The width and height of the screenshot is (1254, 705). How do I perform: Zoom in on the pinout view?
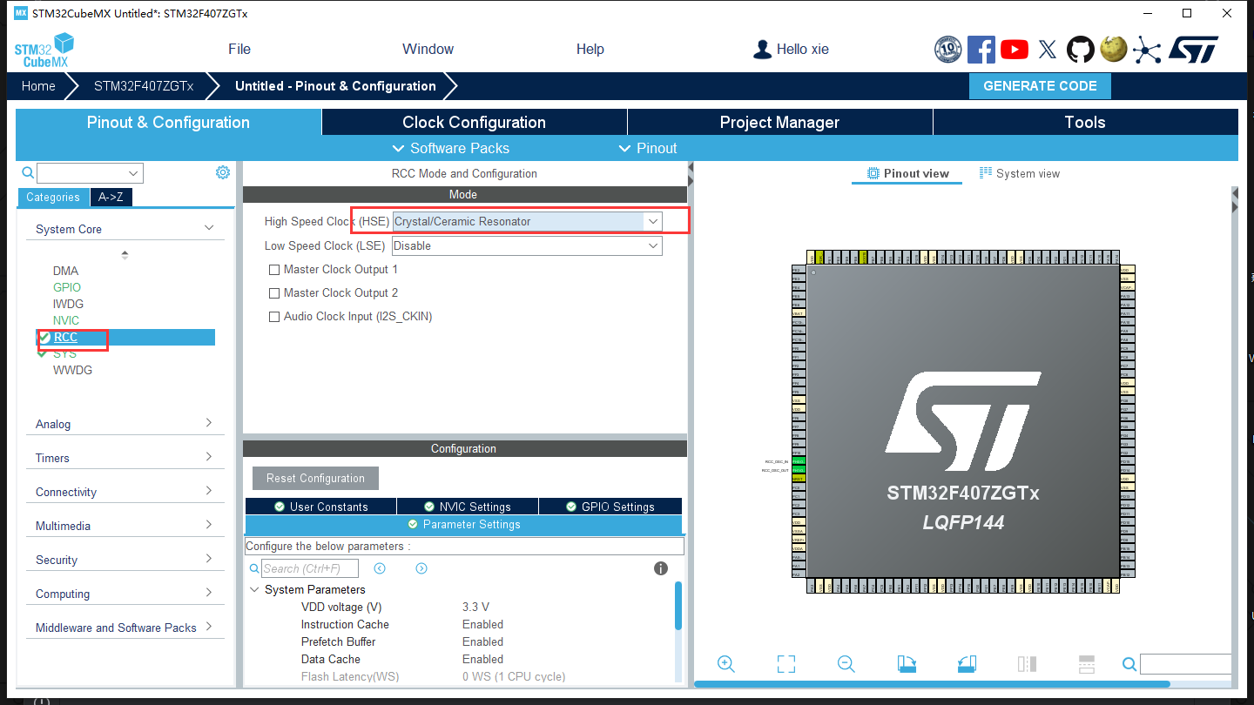click(726, 664)
